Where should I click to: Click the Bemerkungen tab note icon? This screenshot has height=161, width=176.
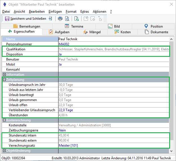click(x=15, y=26)
